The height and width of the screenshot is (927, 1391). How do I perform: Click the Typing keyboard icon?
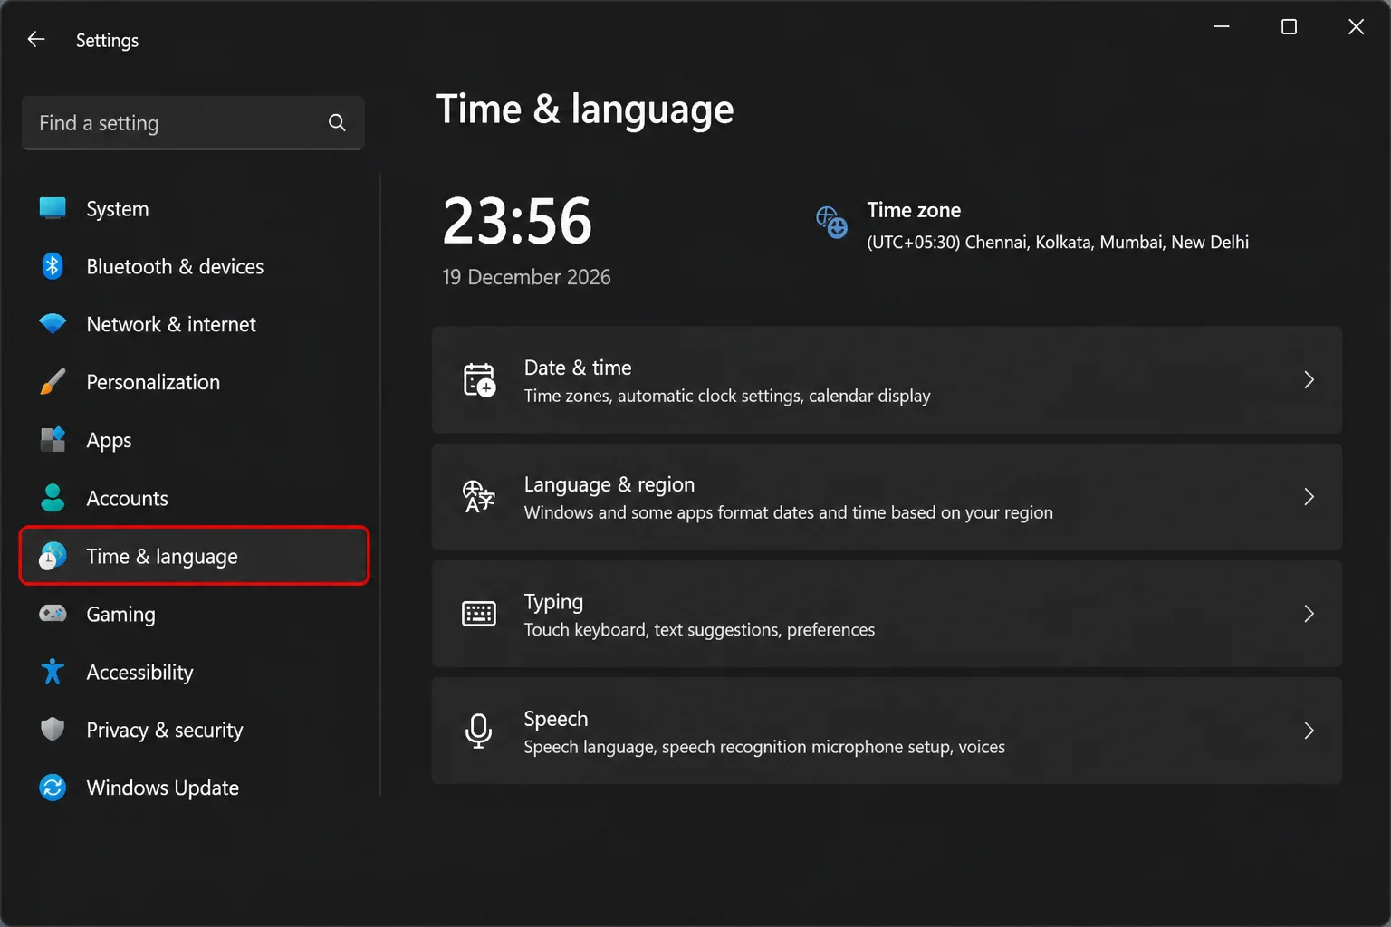pyautogui.click(x=479, y=614)
